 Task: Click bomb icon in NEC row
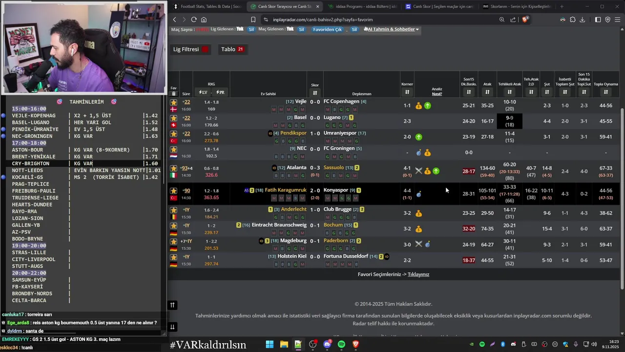(x=418, y=153)
